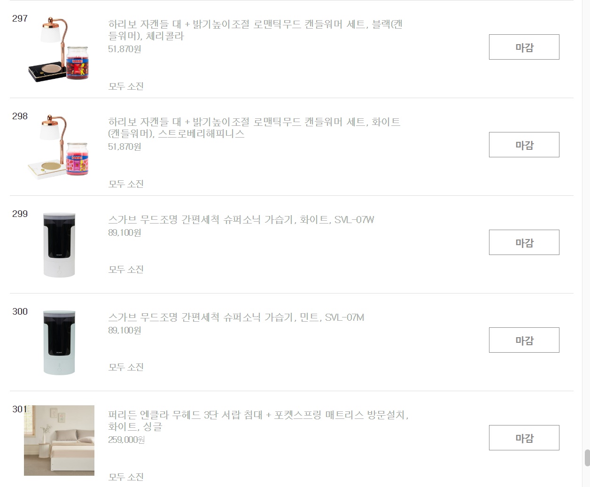Click 마감 button for item 298

click(524, 145)
